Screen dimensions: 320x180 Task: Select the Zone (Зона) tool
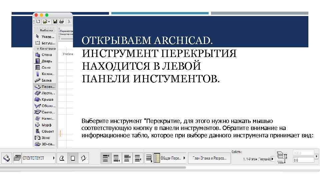tap(45, 138)
